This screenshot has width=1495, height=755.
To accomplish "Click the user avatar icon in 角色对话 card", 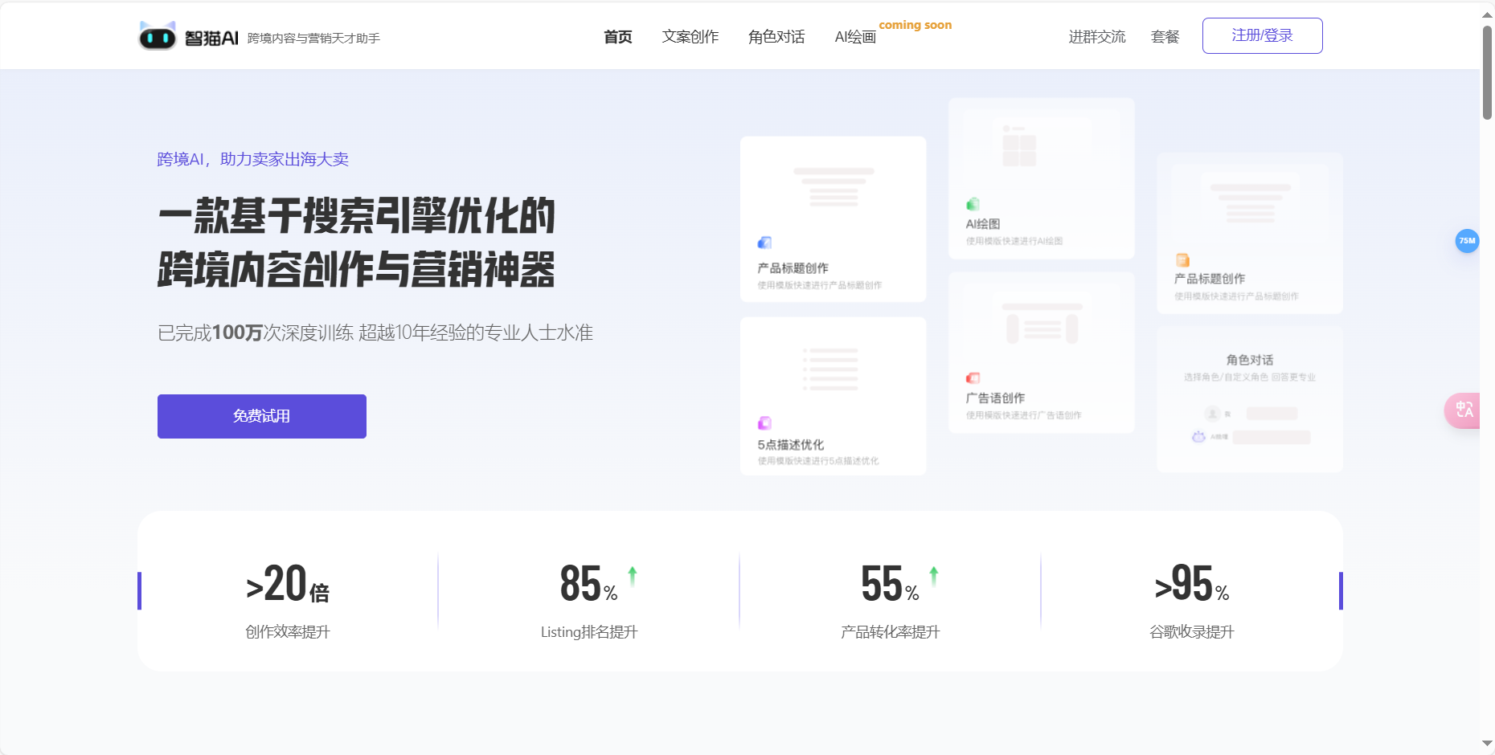I will 1214,413.
